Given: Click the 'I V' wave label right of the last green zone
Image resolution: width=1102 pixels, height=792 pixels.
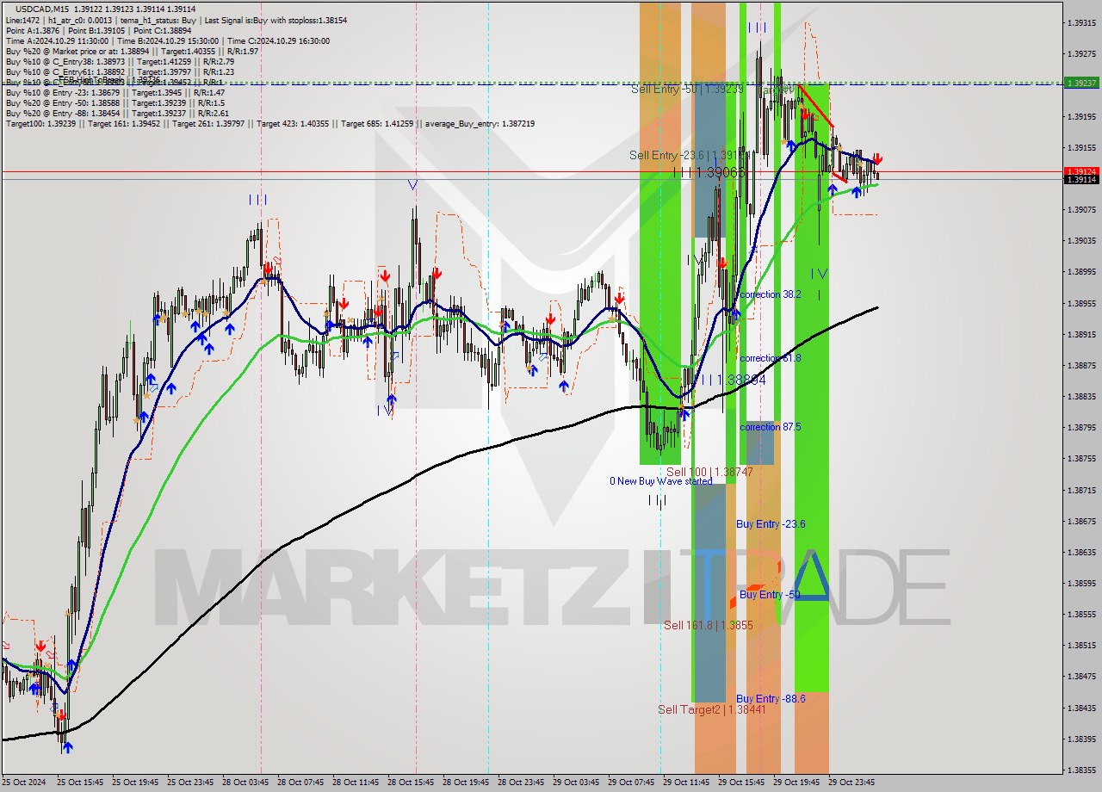Looking at the screenshot, I should tap(819, 274).
